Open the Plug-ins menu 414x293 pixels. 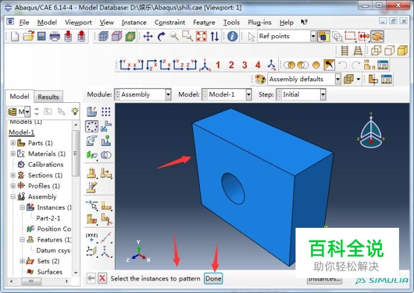tap(260, 23)
